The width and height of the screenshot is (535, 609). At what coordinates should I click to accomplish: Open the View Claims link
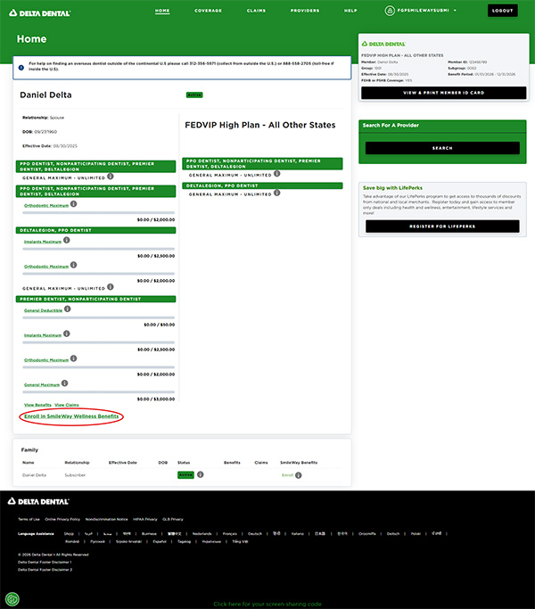point(67,405)
